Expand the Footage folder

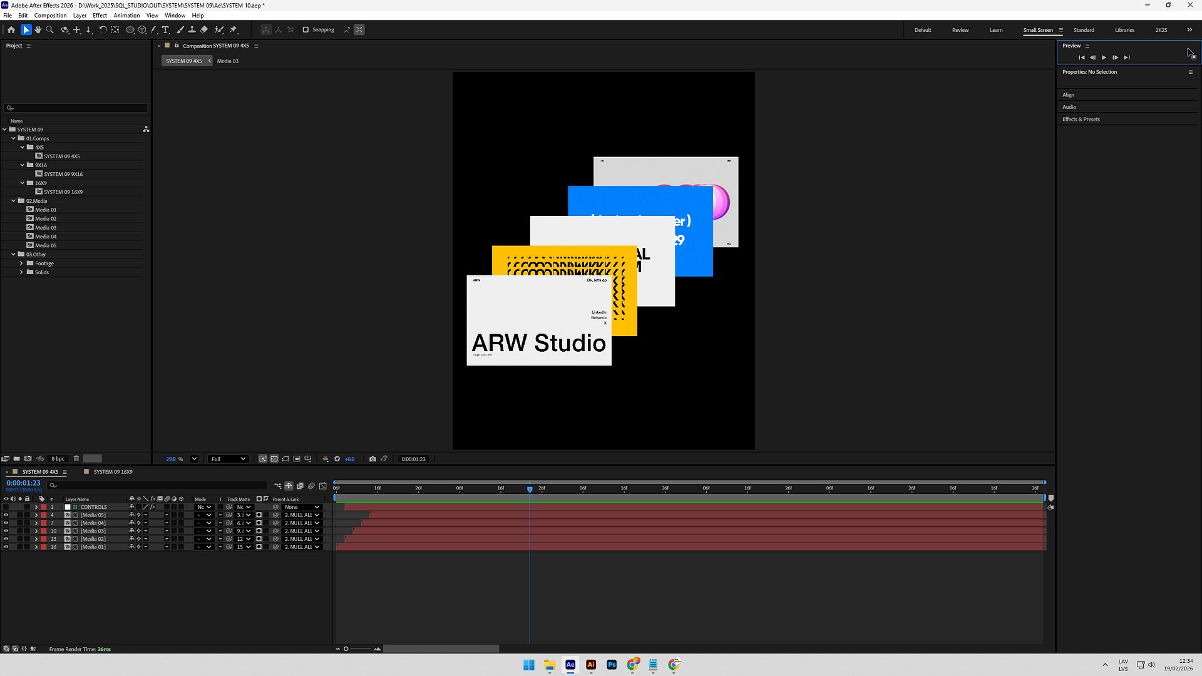click(22, 264)
